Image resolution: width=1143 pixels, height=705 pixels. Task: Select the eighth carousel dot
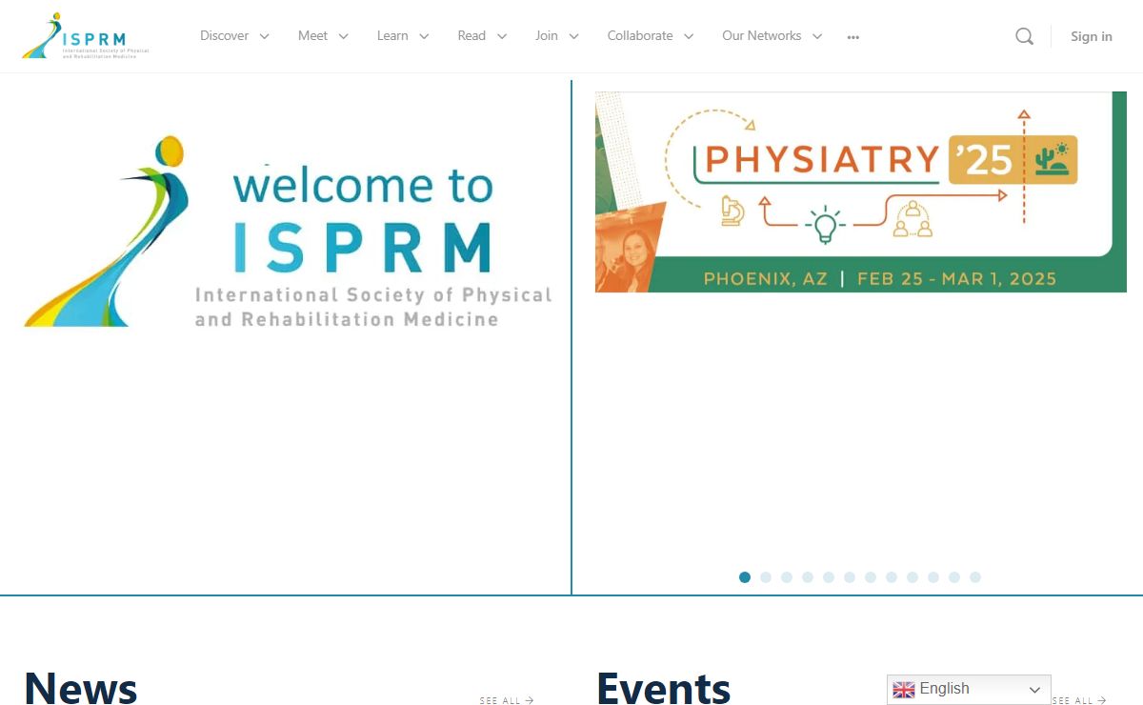(892, 577)
